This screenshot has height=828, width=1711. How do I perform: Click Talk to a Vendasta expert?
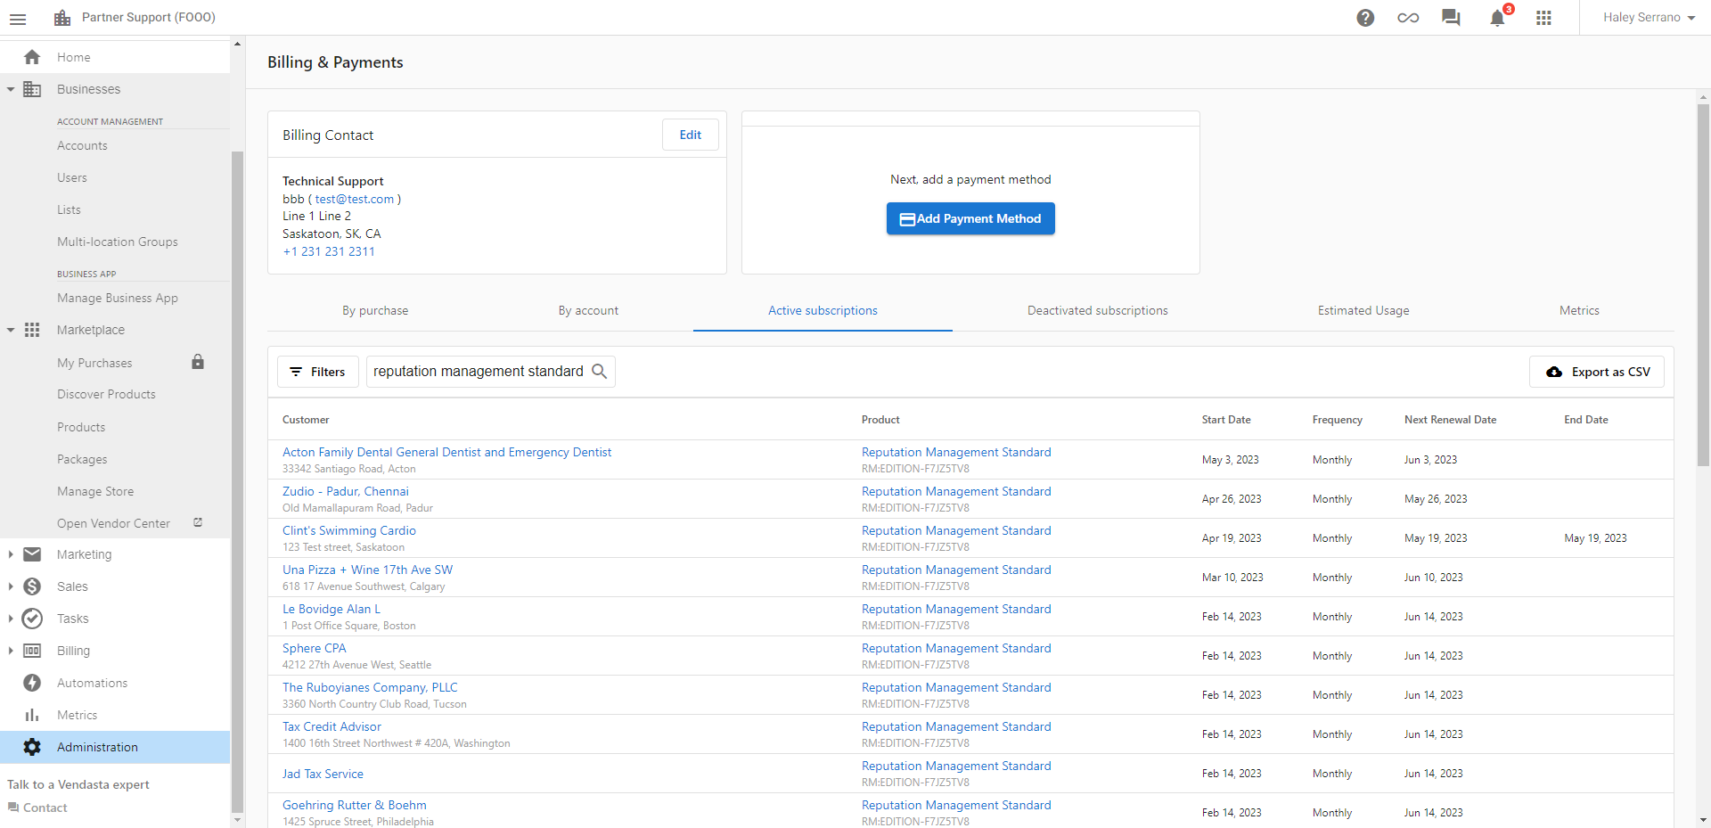tap(78, 784)
